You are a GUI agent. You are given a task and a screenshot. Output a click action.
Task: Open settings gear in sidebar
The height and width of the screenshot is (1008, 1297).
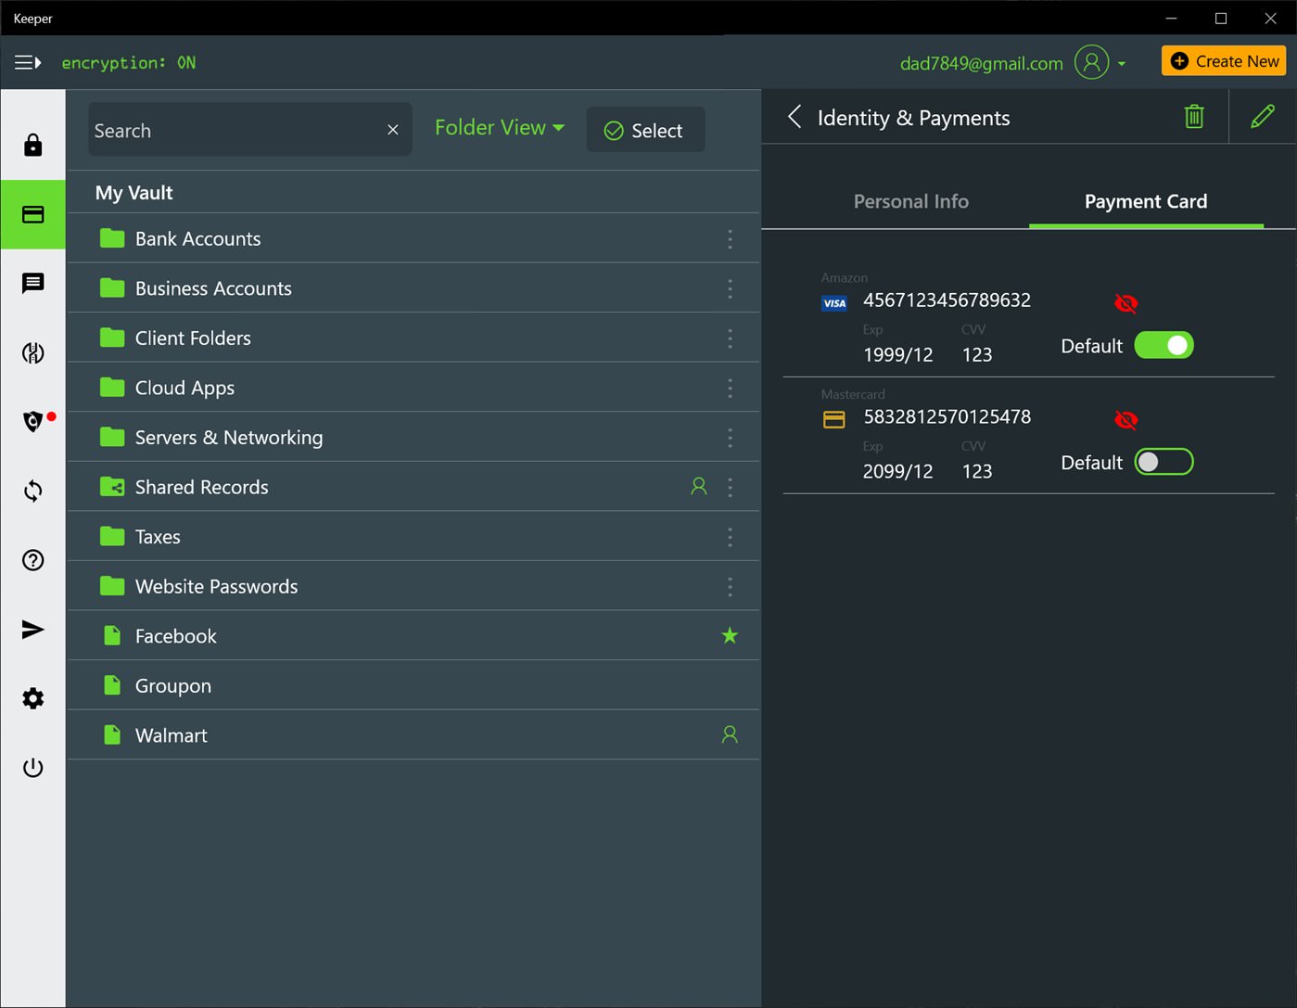point(32,698)
